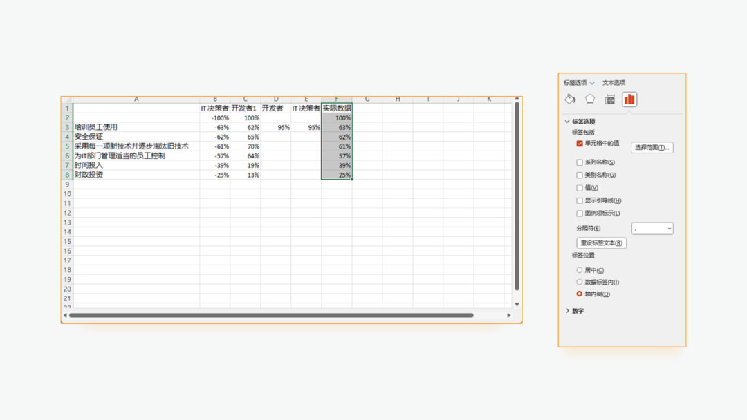
Task: Open the Effects pentagon icon
Action: tap(590, 99)
